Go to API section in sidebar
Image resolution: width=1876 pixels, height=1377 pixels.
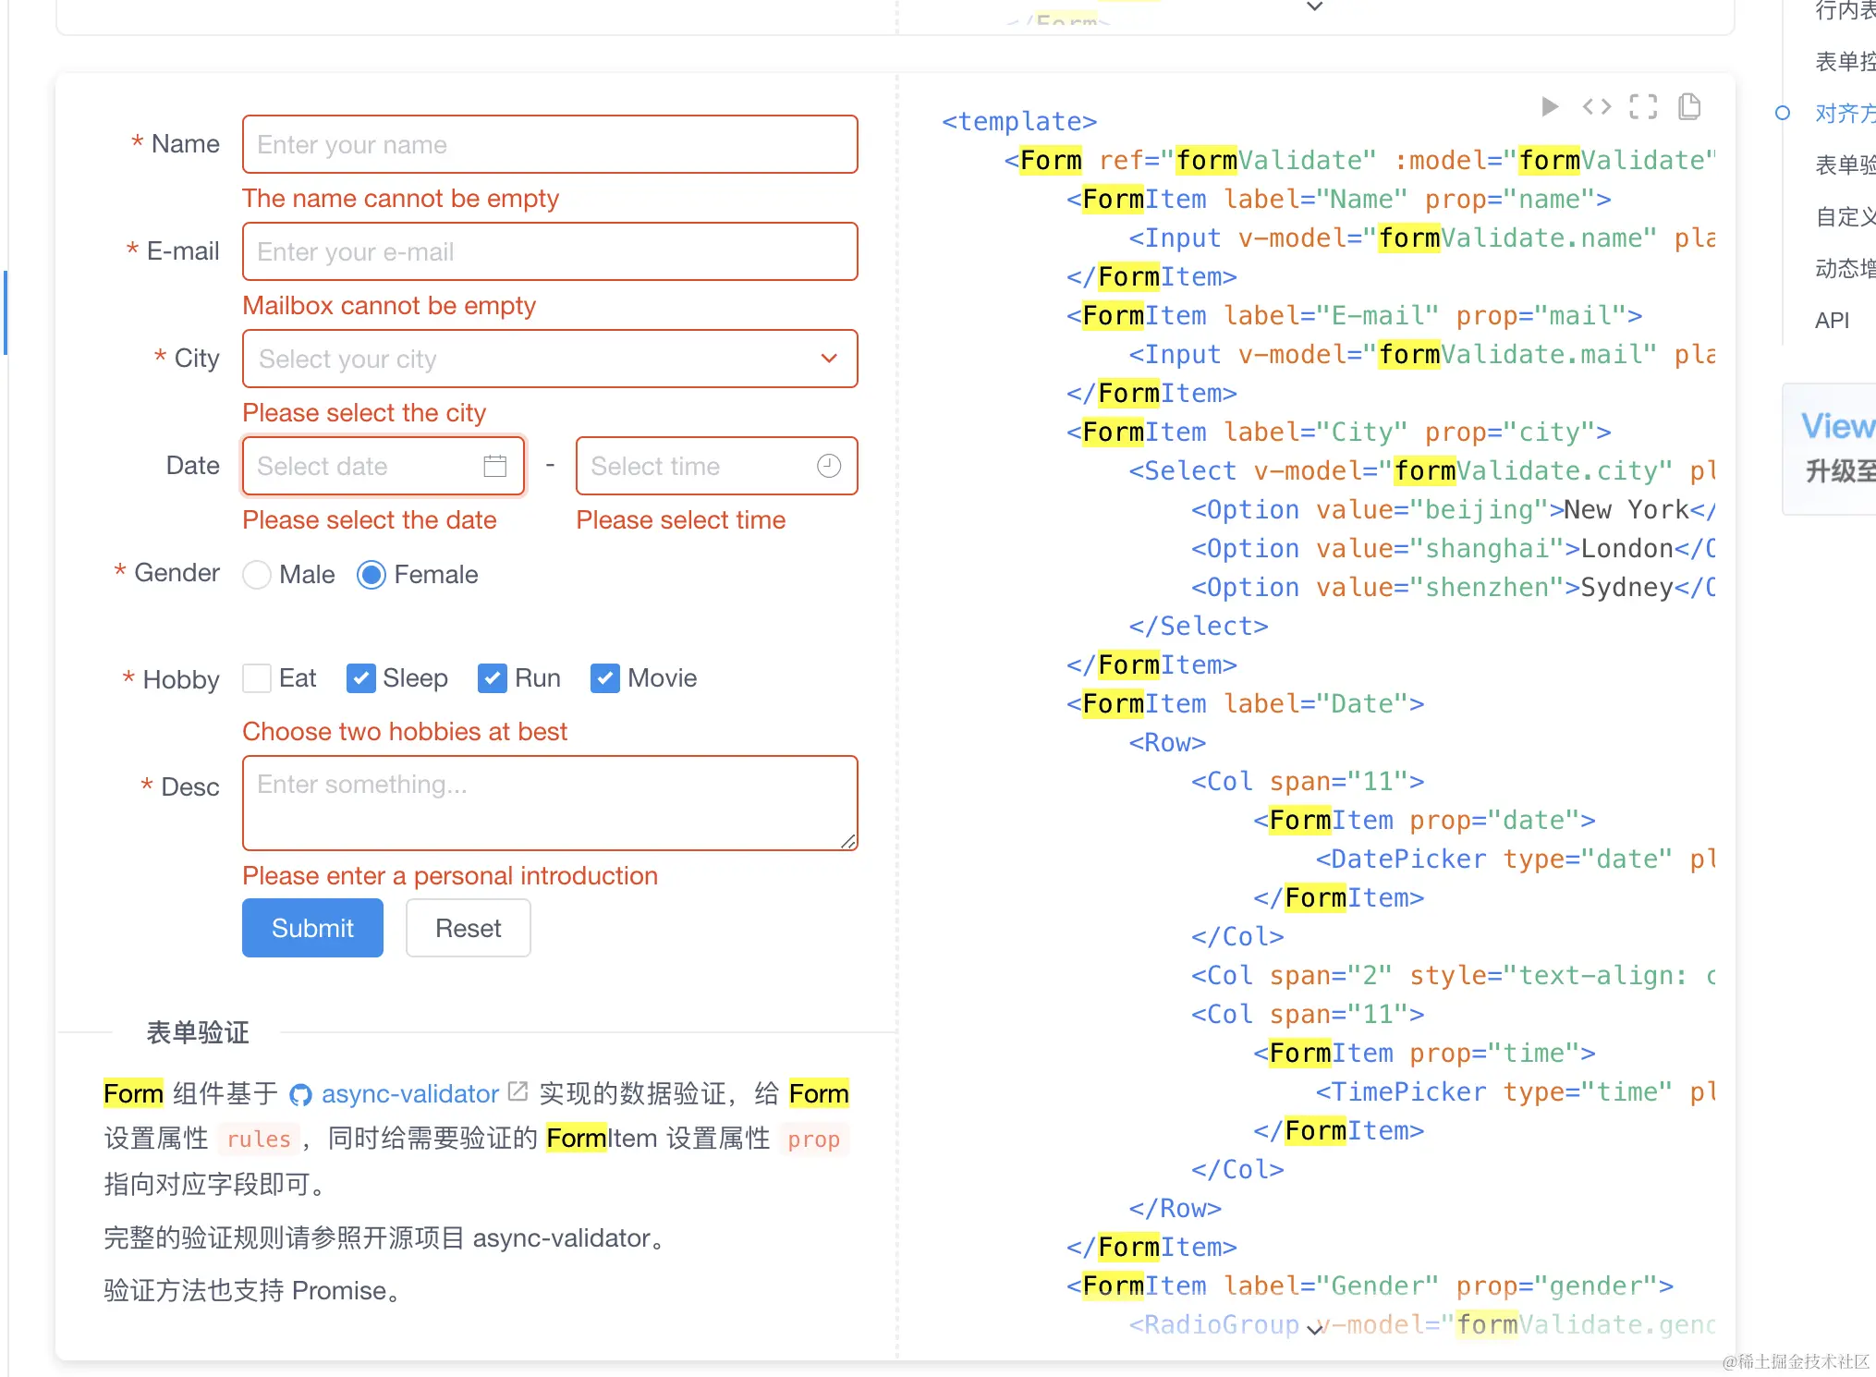(1832, 321)
